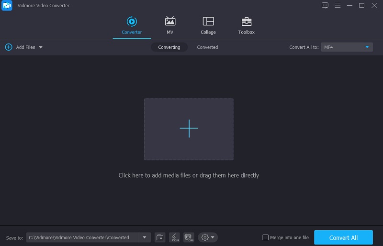Viewport: 383px width, 246px height.
Task: Expand the Add Files dropdown arrow
Action: coord(41,47)
